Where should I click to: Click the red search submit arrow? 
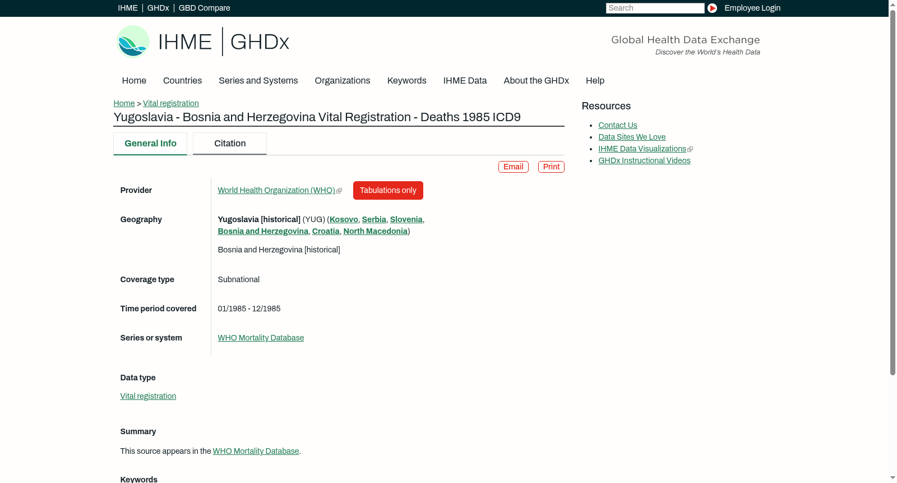pos(712,8)
